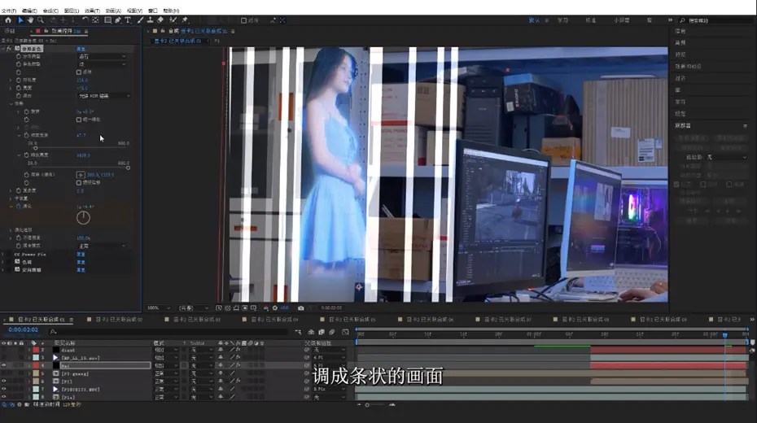Select the Selection arrow tool
Screen dimensions: 757x423
[20, 20]
